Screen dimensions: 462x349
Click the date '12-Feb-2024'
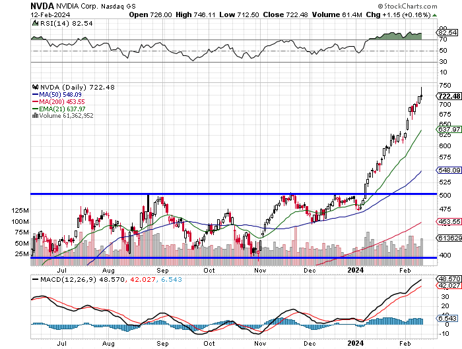pos(50,14)
